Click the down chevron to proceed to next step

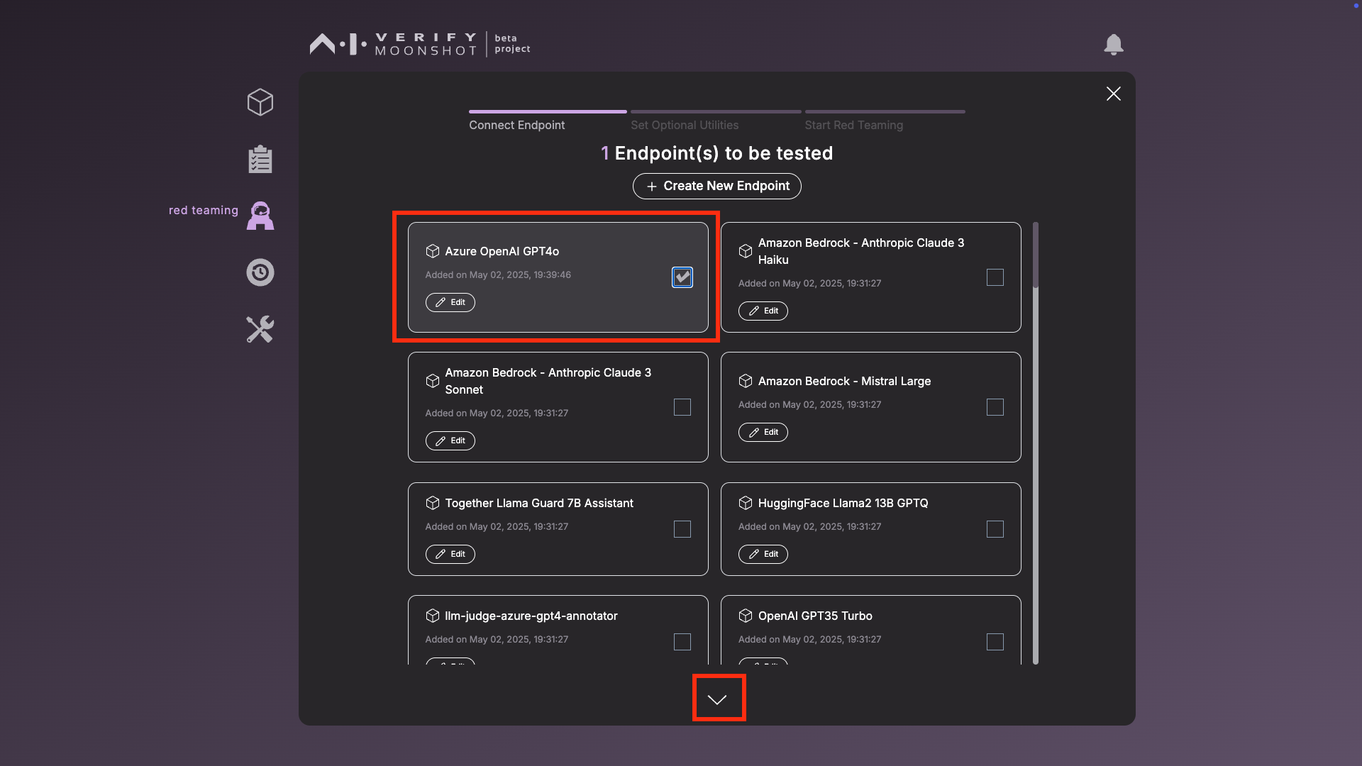(717, 699)
